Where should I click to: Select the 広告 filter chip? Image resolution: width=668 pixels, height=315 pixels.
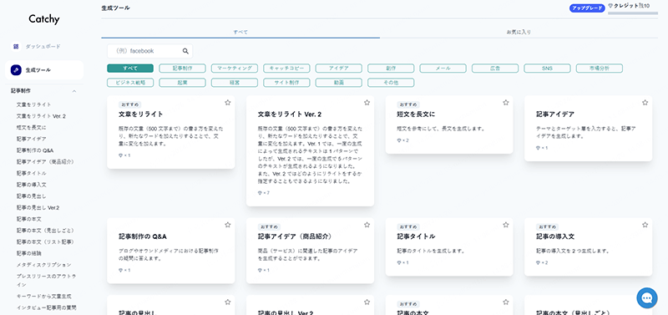[x=495, y=69]
